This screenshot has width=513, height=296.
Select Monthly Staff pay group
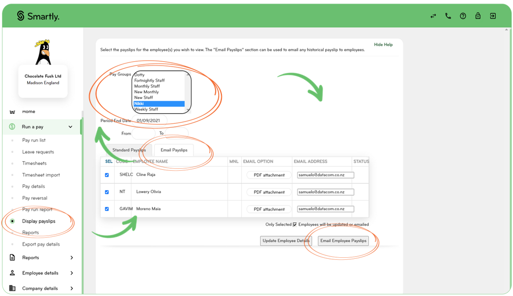(x=159, y=86)
